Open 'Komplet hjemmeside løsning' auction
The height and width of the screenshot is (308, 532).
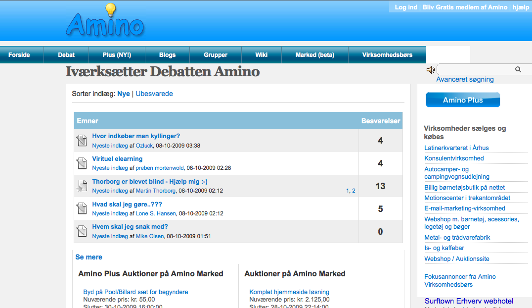289,292
